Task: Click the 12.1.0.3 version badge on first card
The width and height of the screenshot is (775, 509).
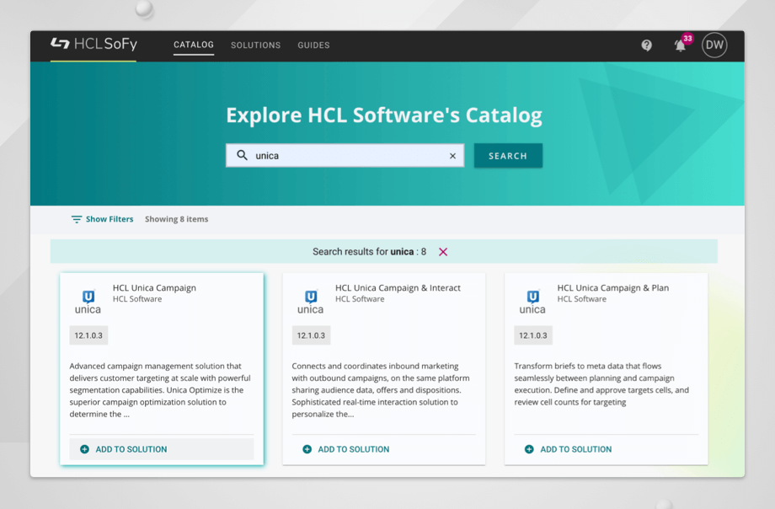Action: coord(88,335)
